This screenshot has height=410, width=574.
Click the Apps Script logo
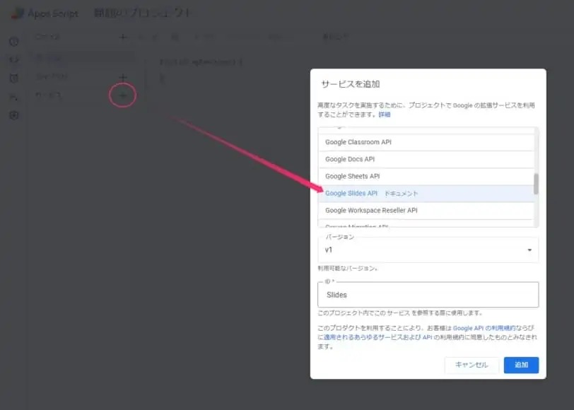[x=17, y=13]
